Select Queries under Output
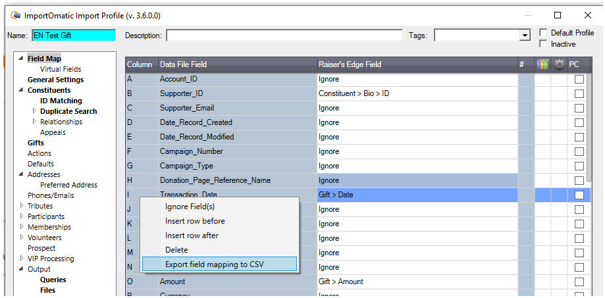This screenshot has width=605, height=298. click(x=53, y=280)
